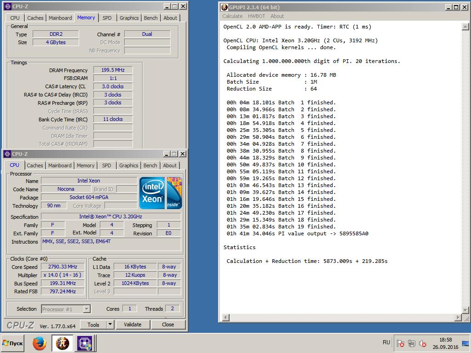Click the Level 2 cache value 1024 KBytes
This screenshot has height=353, width=471.
[x=135, y=283]
